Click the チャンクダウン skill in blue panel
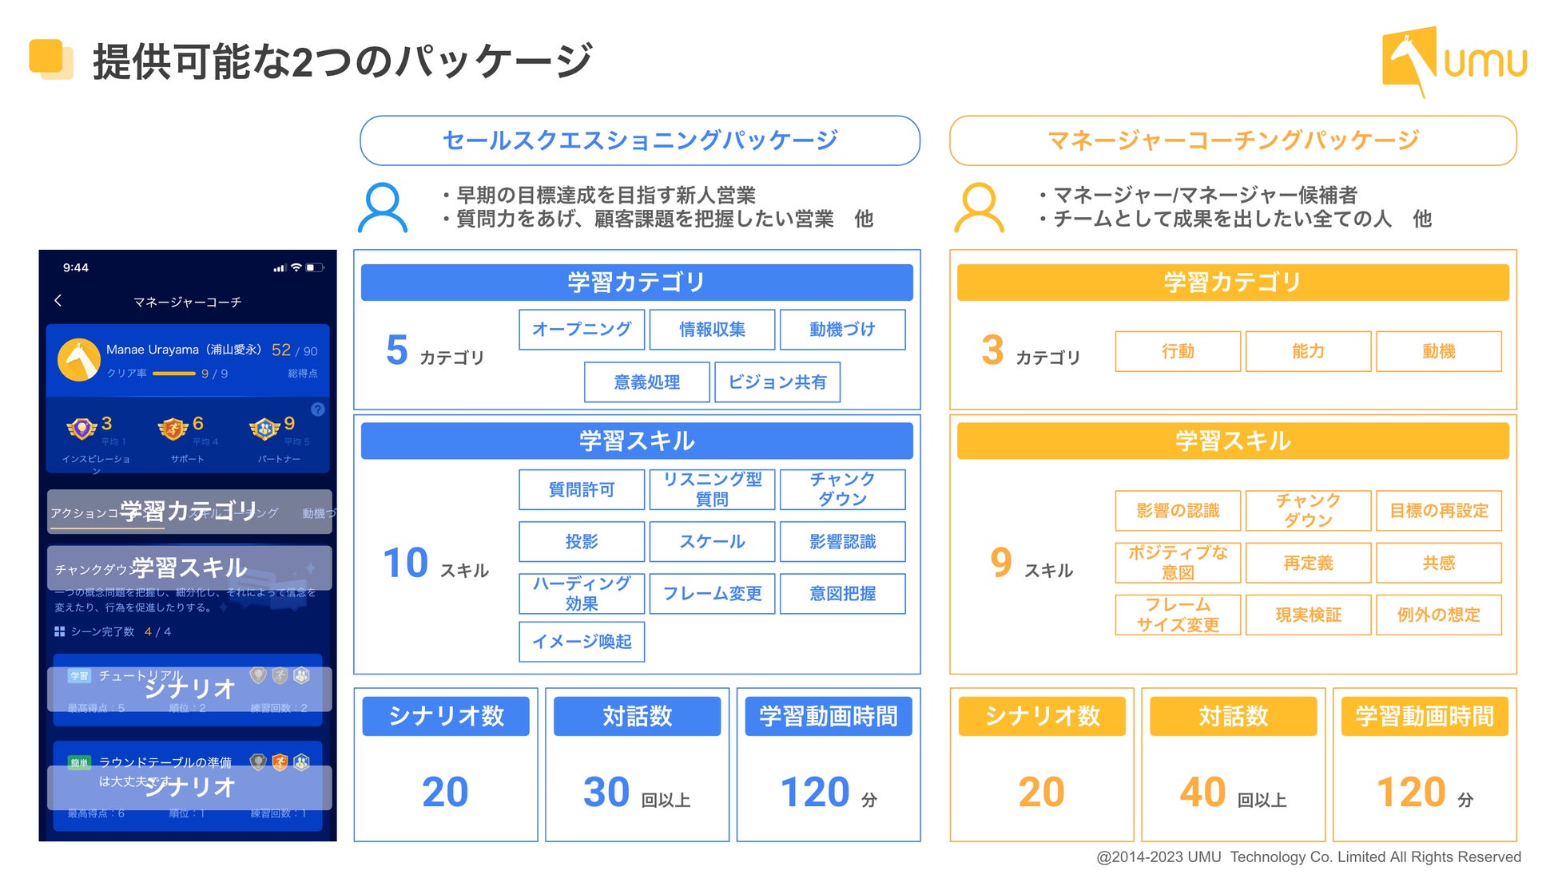The width and height of the screenshot is (1558, 886). pos(843,489)
